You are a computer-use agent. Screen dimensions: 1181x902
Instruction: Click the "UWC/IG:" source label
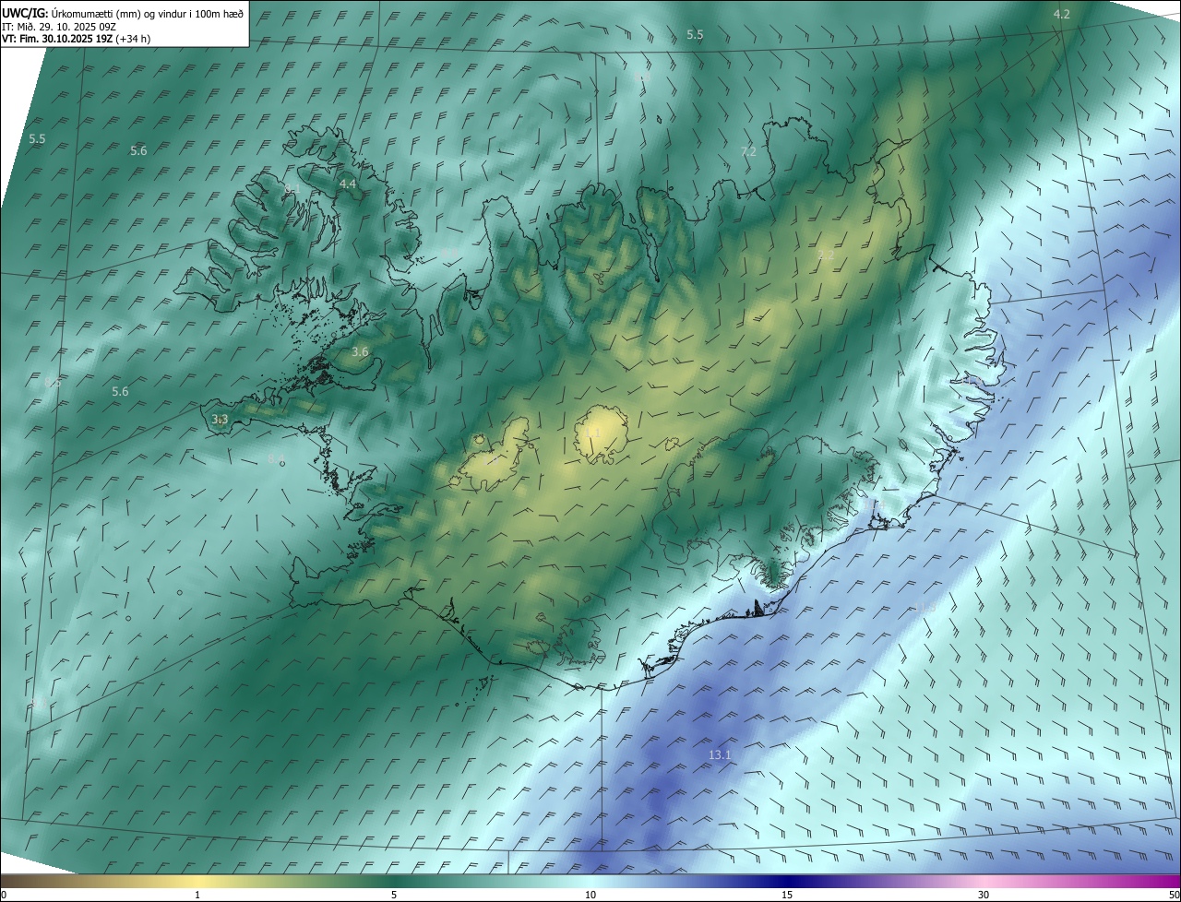25,13
